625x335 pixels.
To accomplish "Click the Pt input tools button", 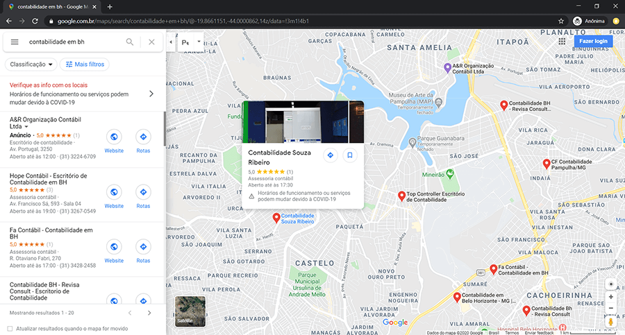I will (185, 42).
